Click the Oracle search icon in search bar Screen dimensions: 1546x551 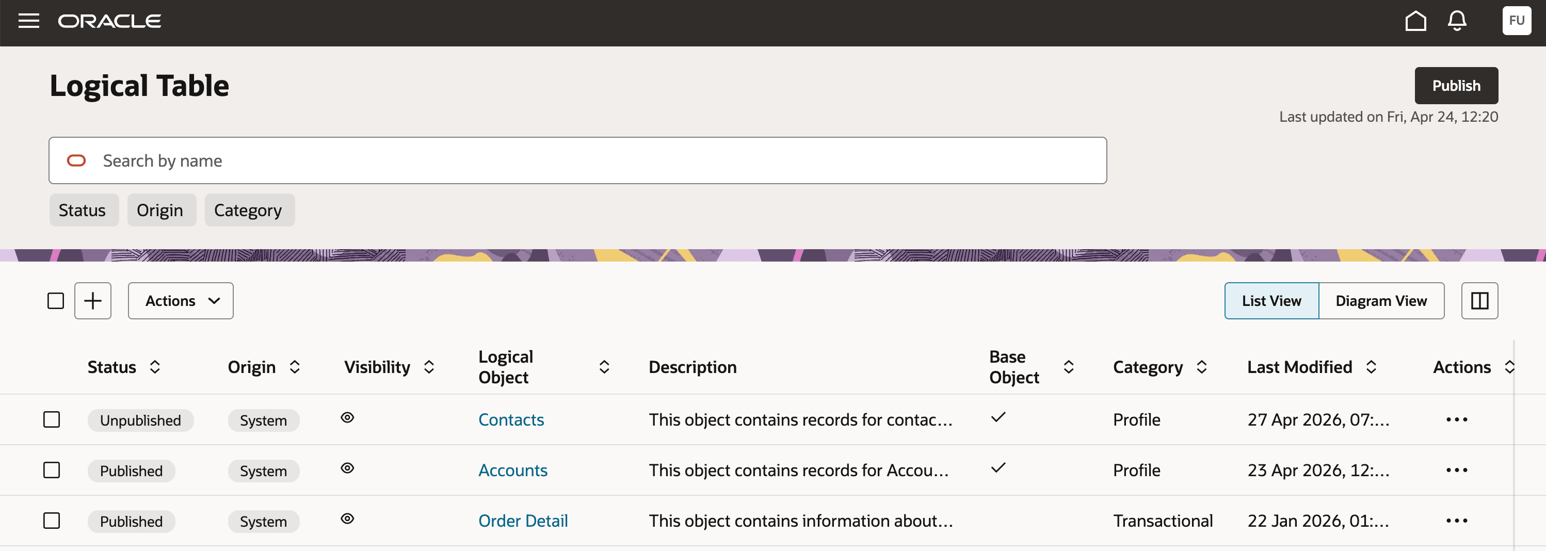pos(76,161)
